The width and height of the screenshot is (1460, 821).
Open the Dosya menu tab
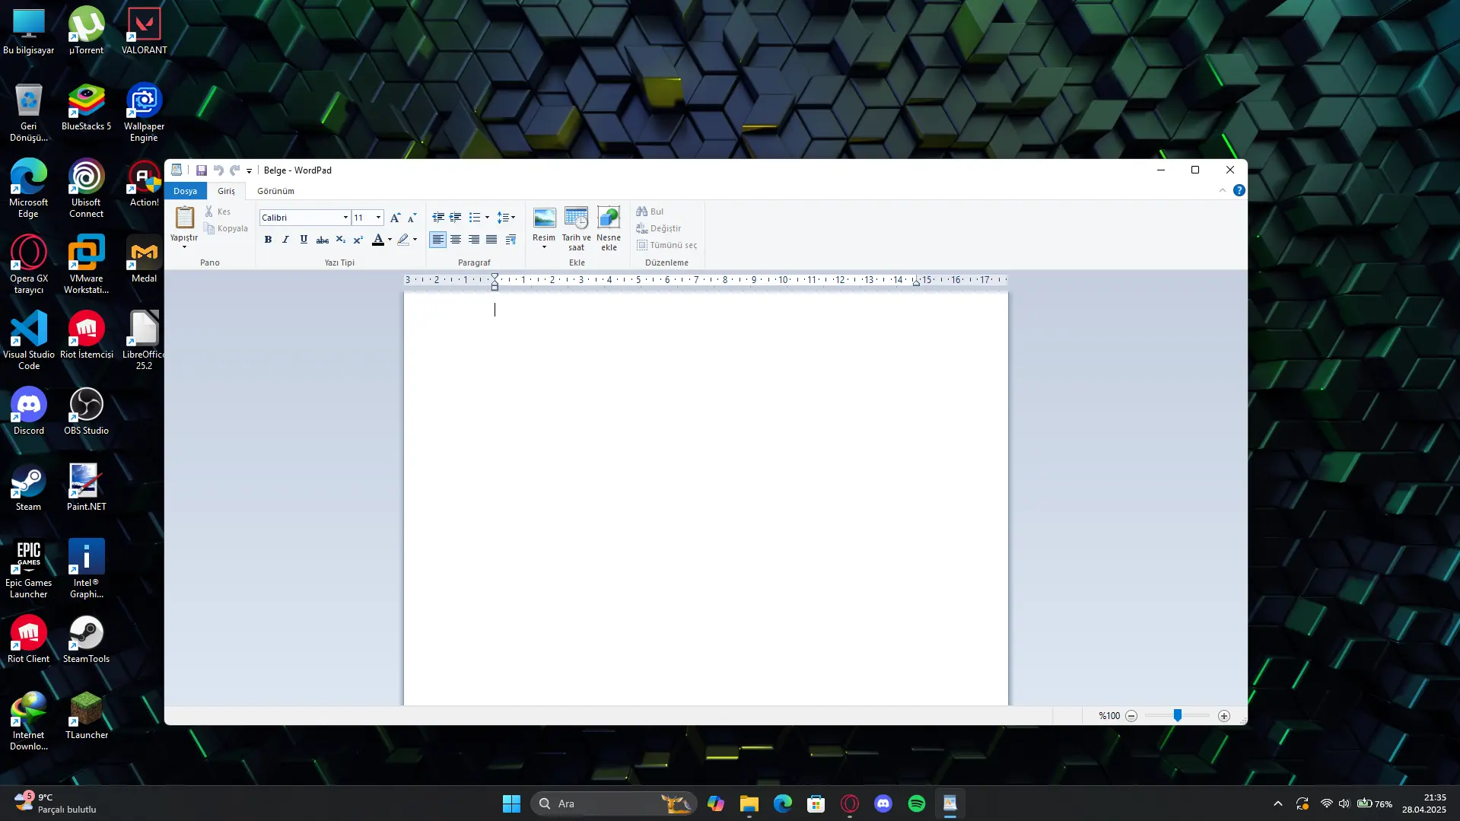click(x=185, y=191)
